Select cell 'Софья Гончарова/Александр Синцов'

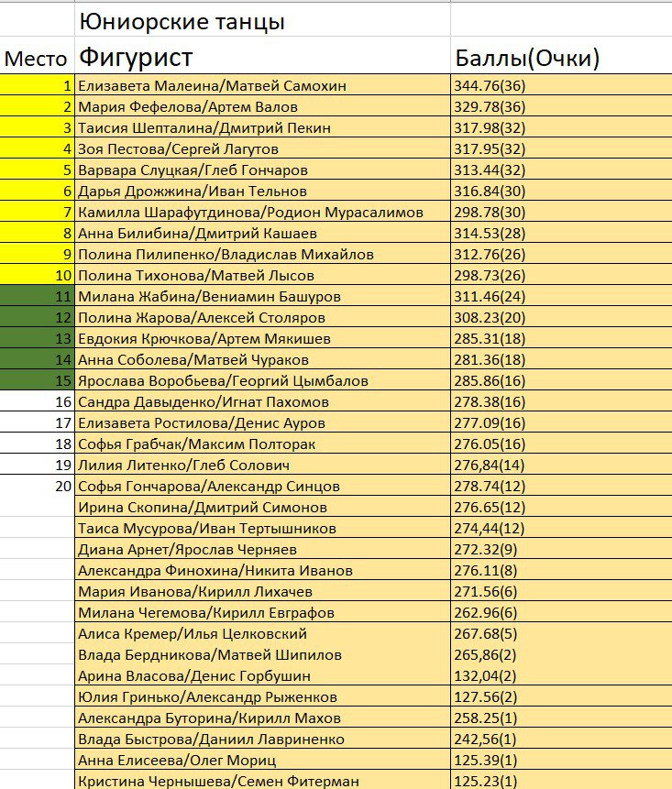(x=262, y=486)
